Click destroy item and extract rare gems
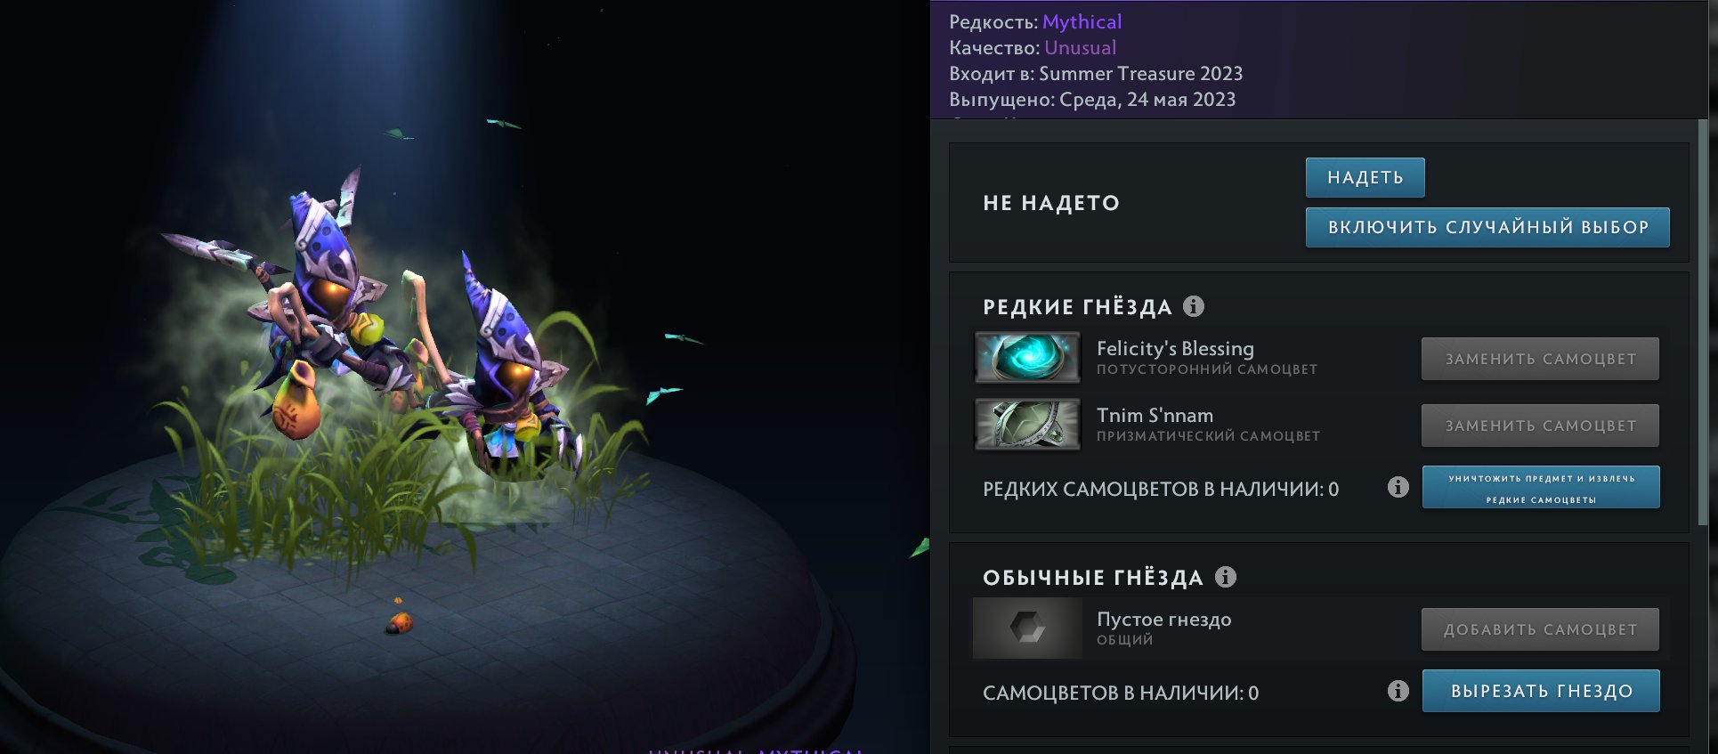The height and width of the screenshot is (754, 1718). [x=1541, y=488]
